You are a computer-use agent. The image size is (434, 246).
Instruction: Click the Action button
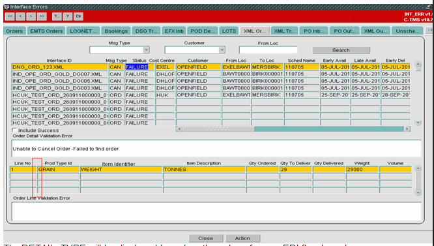[x=242, y=238]
